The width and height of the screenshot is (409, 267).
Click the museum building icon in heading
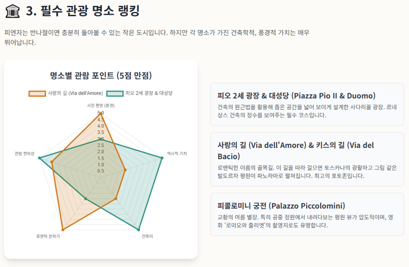tap(12, 11)
